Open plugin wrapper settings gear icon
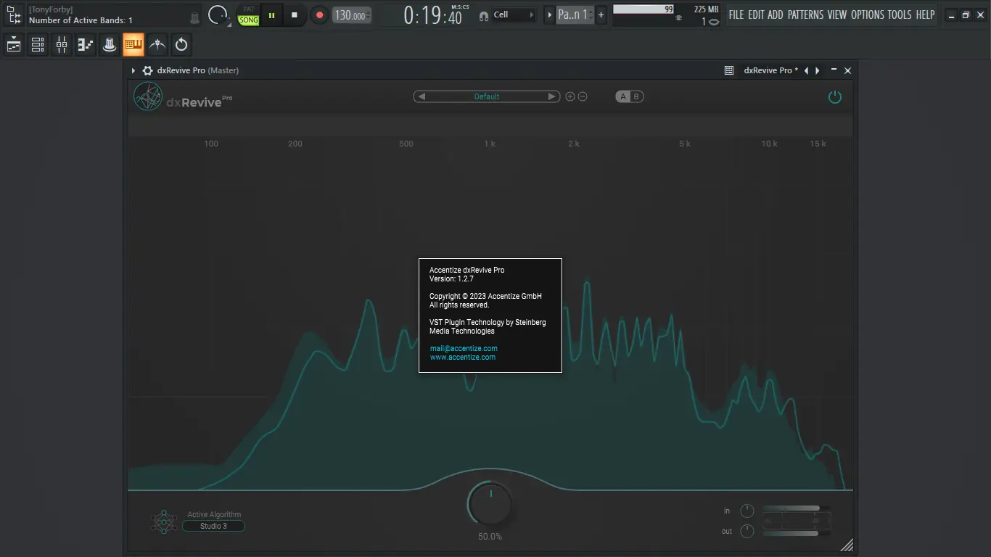This screenshot has height=557, width=991. pyautogui.click(x=147, y=70)
